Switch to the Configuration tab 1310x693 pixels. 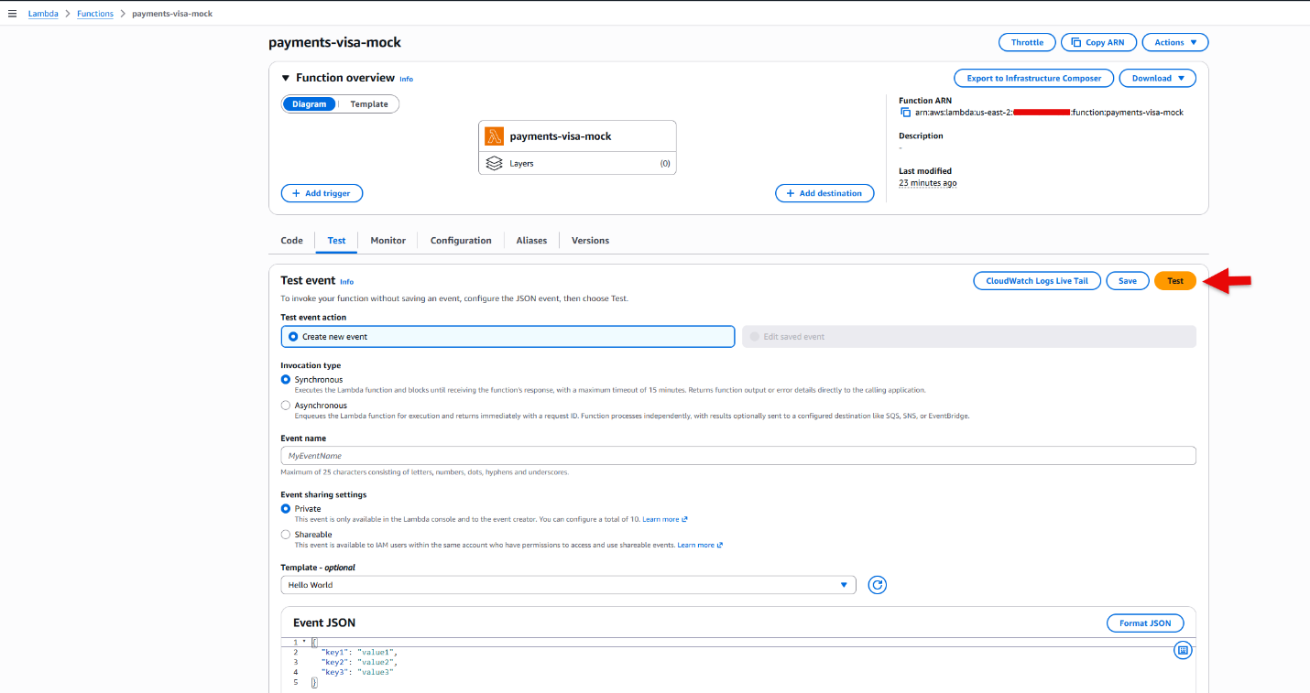pos(461,241)
